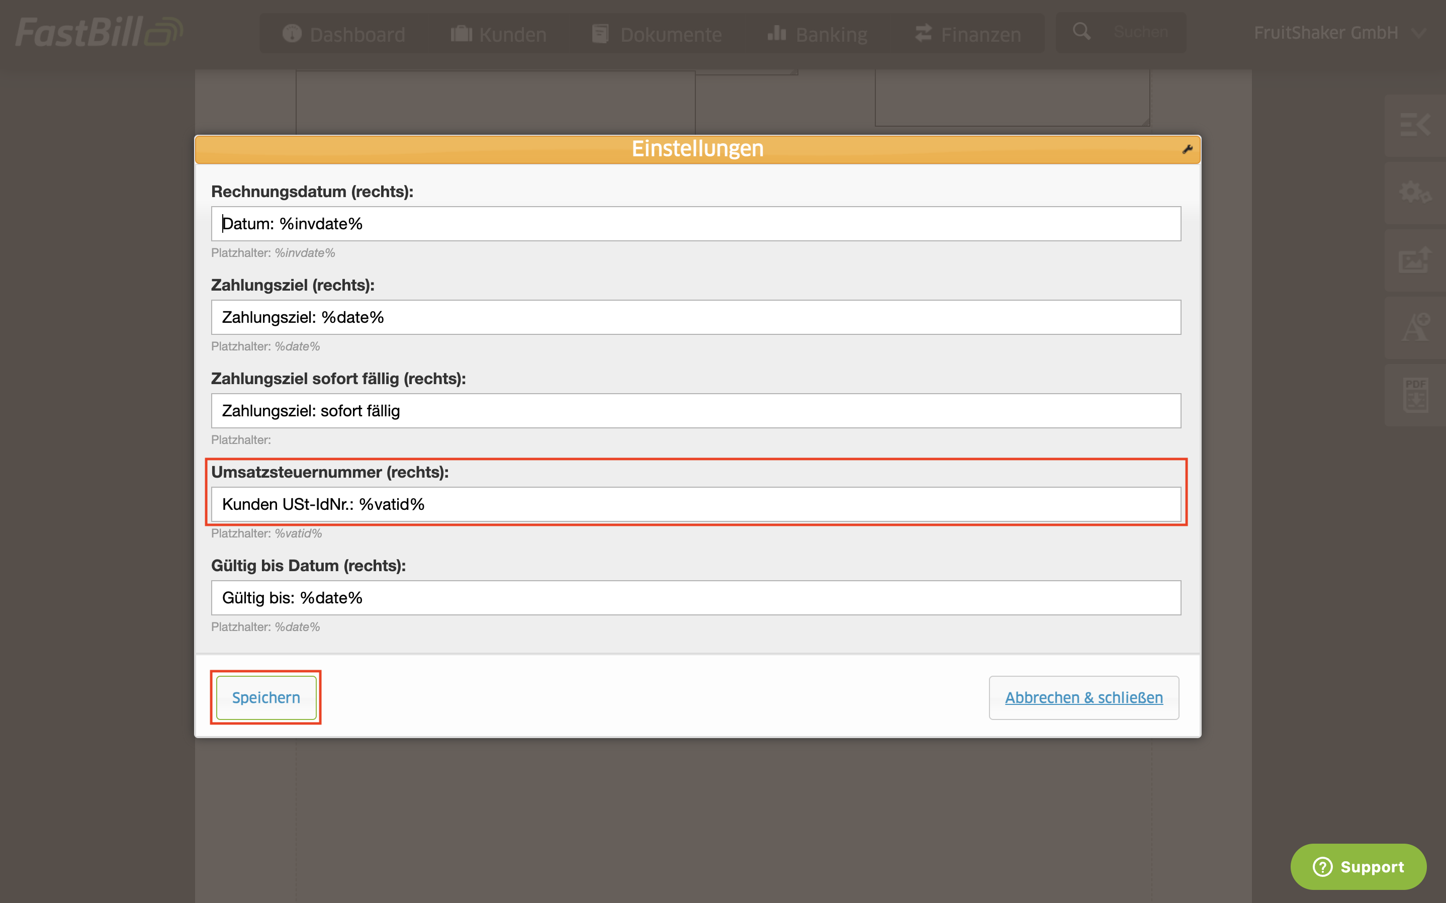The height and width of the screenshot is (903, 1446).
Task: Open the Banking menu item
Action: click(818, 34)
